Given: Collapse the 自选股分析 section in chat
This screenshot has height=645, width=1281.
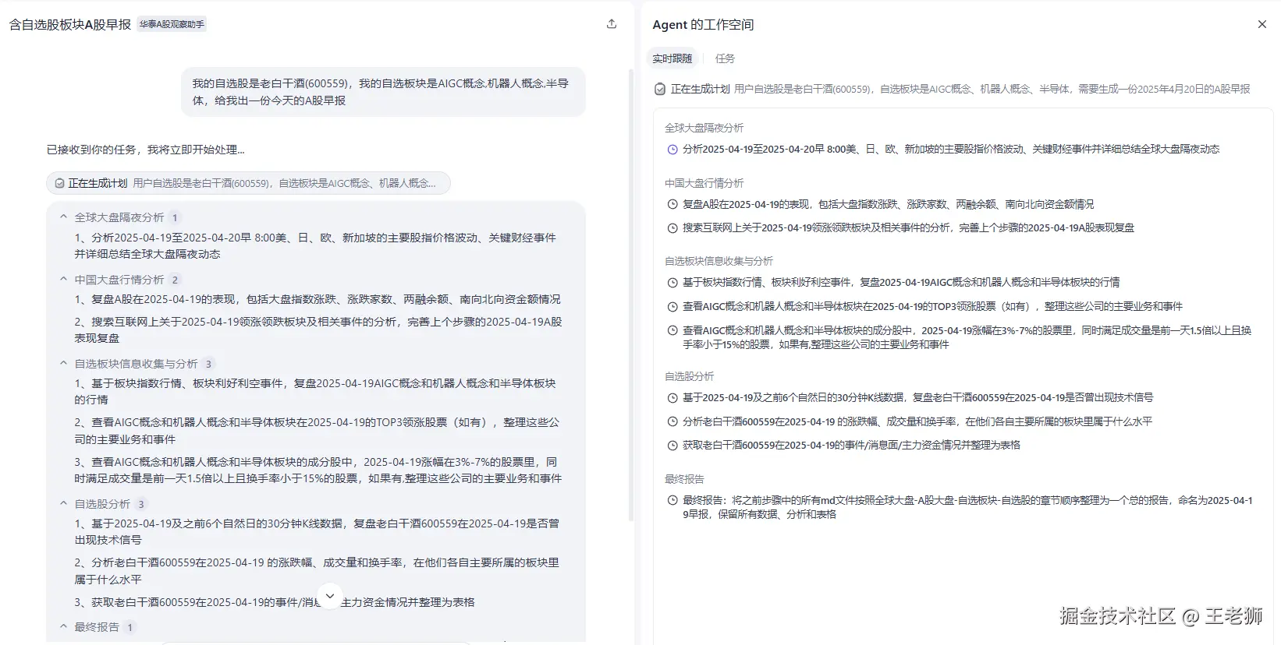Looking at the screenshot, I should pyautogui.click(x=64, y=504).
